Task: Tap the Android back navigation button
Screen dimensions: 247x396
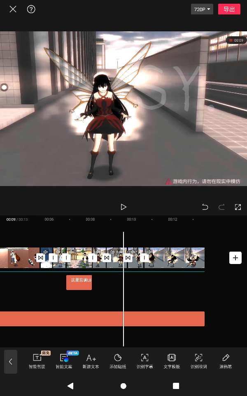Action: [70, 386]
